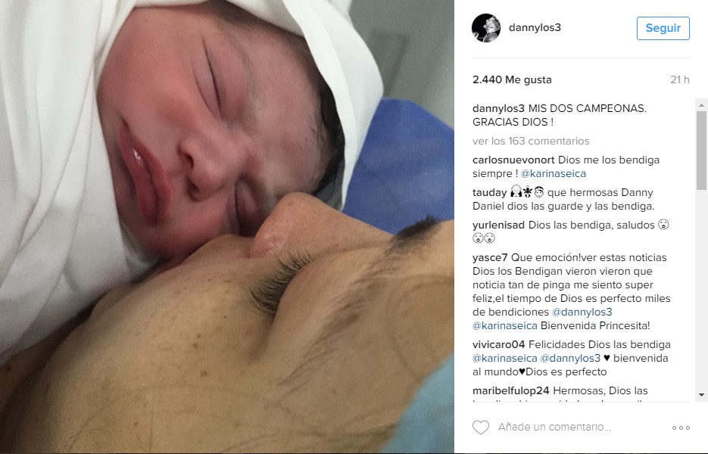
Task: Open commenter tauday's profile
Action: tap(489, 193)
